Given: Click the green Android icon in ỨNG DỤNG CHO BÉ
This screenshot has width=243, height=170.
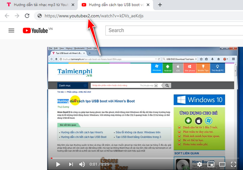Looking at the screenshot, I should pyautogui.click(x=188, y=120).
